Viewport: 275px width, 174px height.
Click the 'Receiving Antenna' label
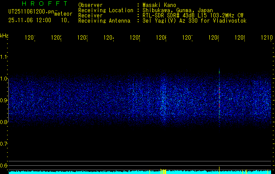pos(104,21)
